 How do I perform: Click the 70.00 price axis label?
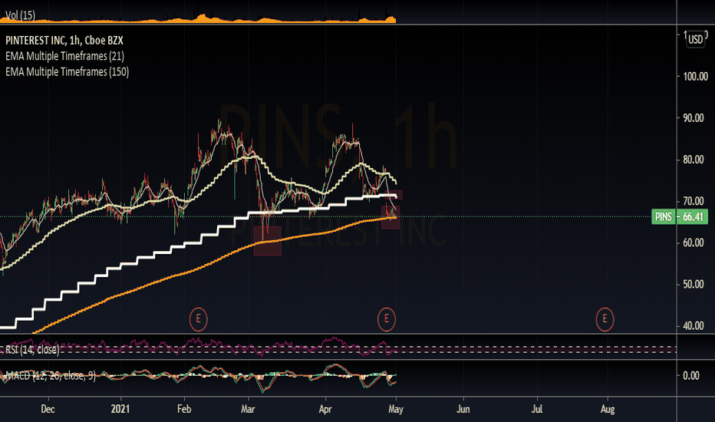pos(693,201)
